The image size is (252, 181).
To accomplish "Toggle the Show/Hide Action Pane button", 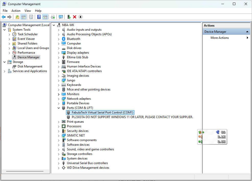I will point(45,17).
